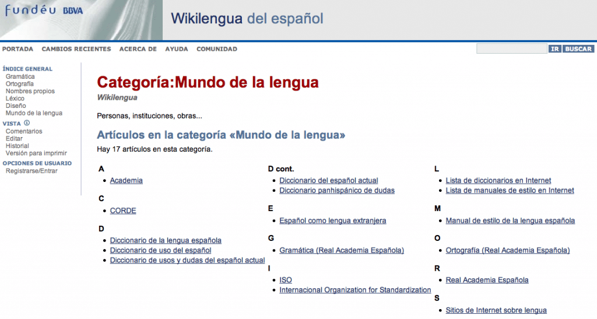Click the ÍNDICE GENERAL sidebar heading

click(27, 69)
